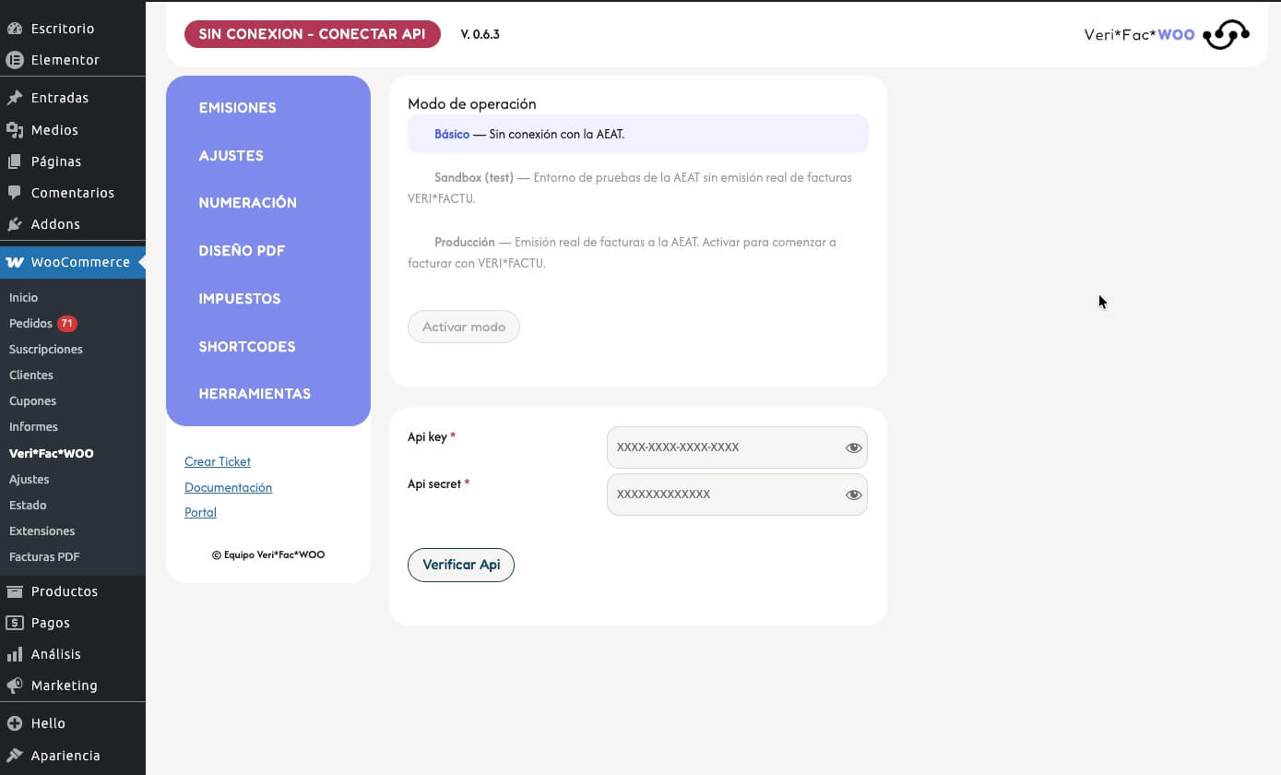The image size is (1281, 775).
Task: Click the Productos box icon
Action: (x=15, y=591)
